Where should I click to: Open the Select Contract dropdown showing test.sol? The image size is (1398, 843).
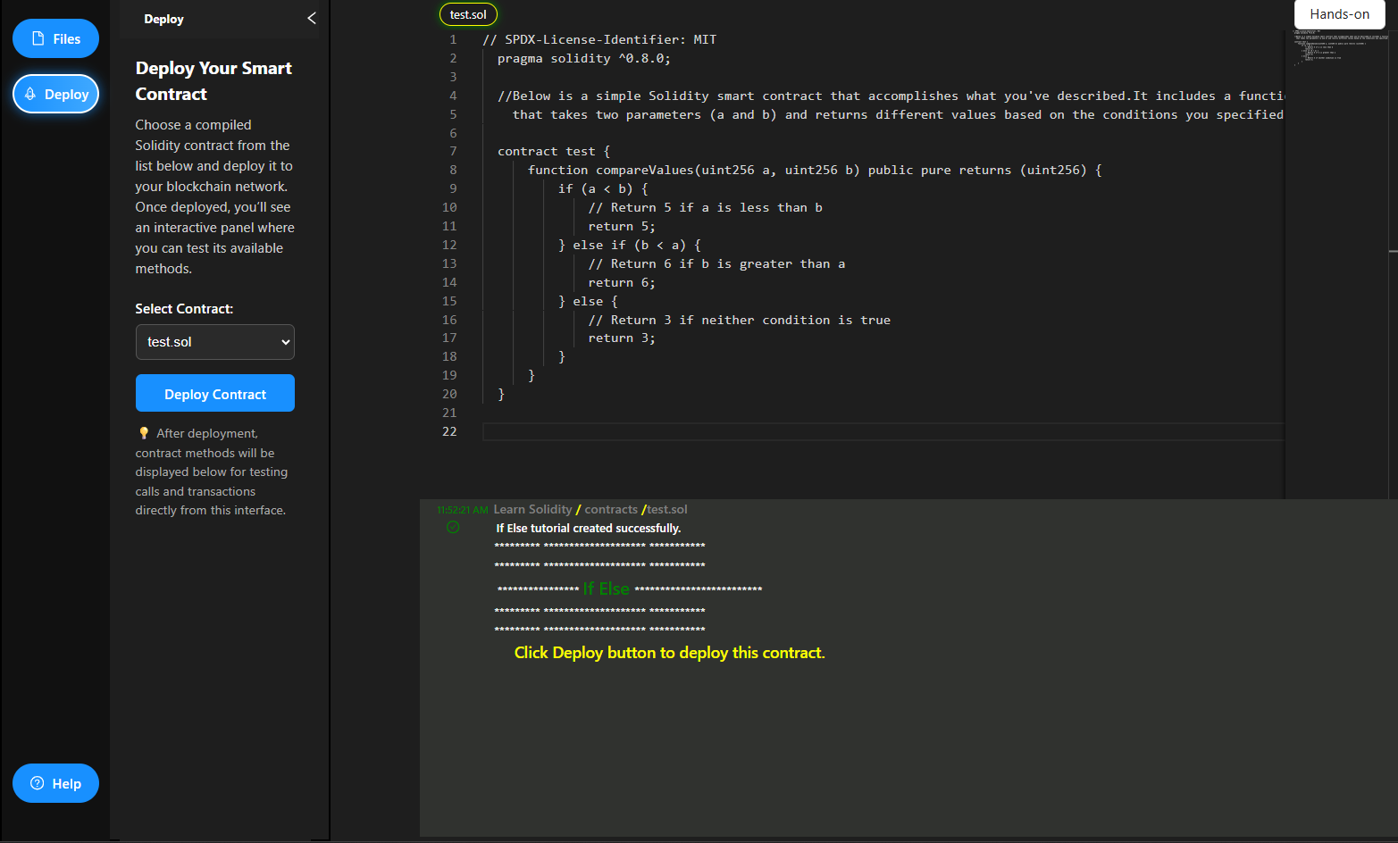click(x=214, y=342)
